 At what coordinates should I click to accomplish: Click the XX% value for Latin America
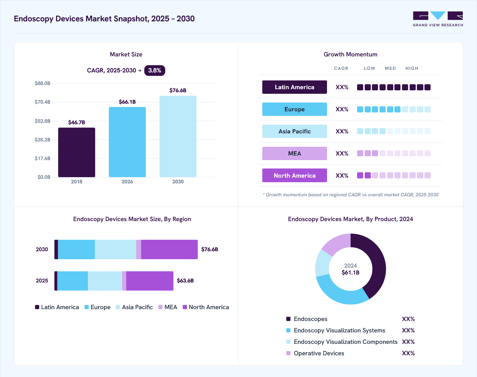coord(342,87)
